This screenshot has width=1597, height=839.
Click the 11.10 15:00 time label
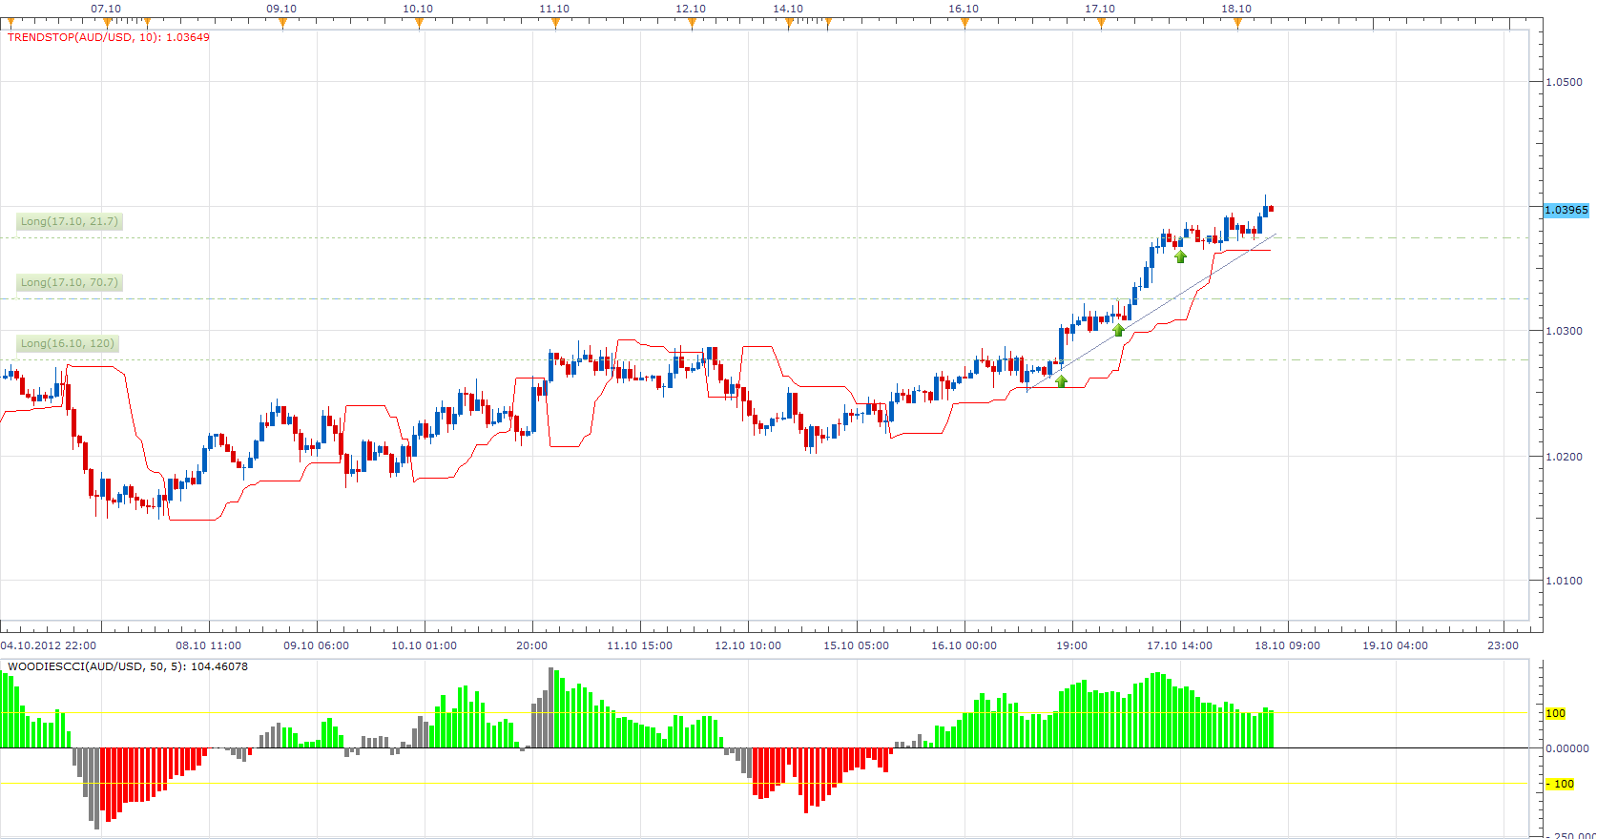point(639,645)
